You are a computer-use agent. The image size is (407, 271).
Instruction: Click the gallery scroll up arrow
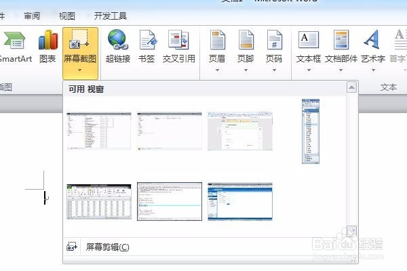pyautogui.click(x=351, y=87)
